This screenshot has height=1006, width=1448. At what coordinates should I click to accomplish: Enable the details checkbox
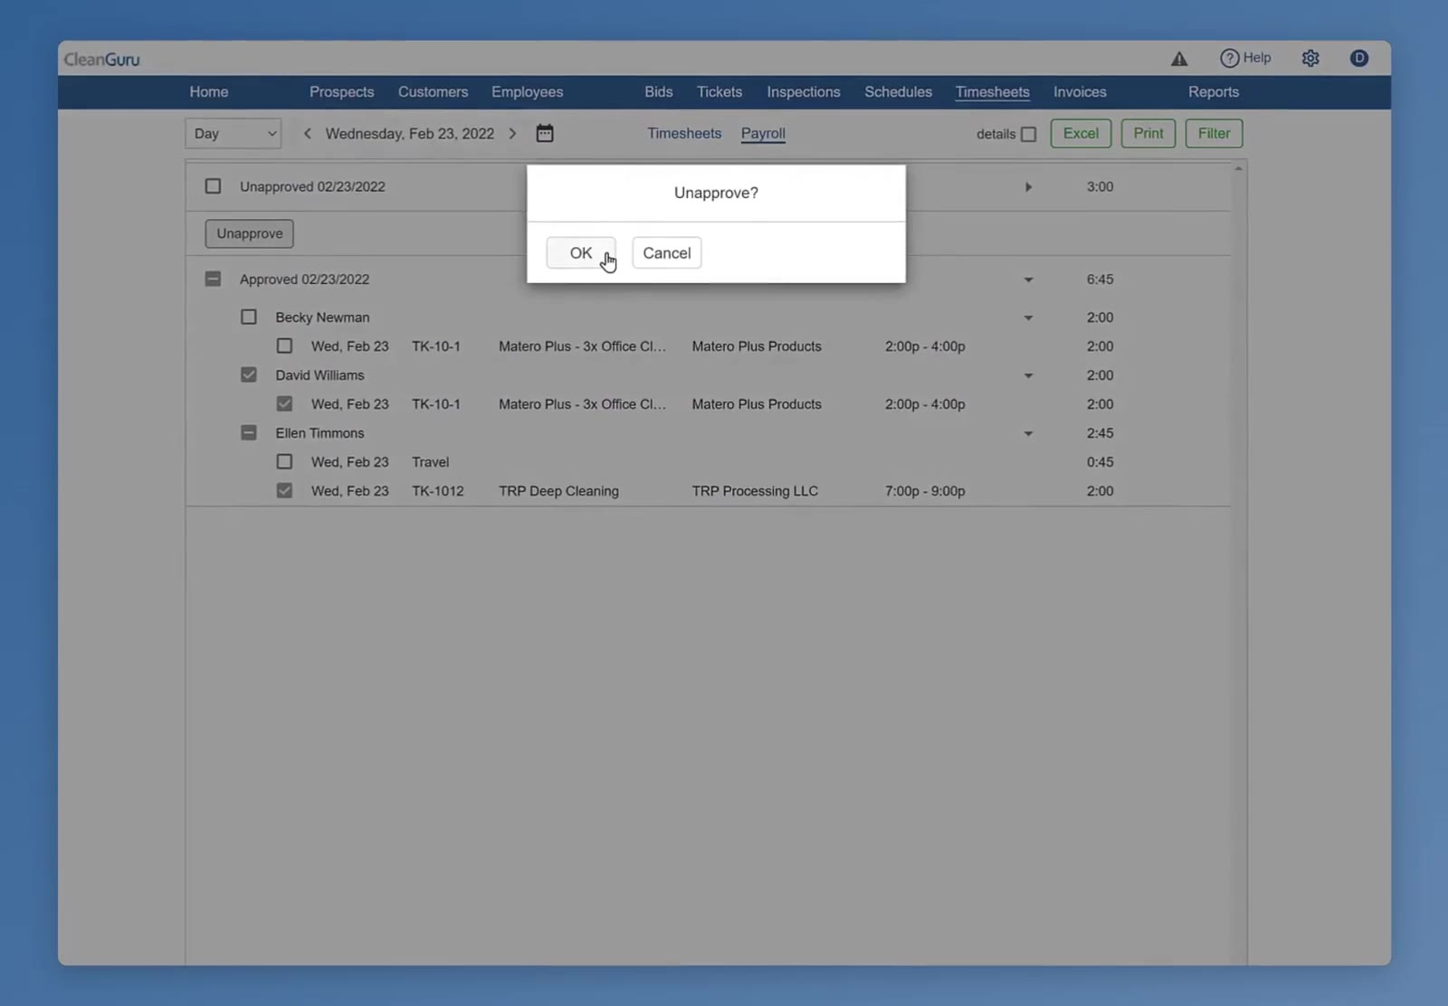(x=1028, y=134)
